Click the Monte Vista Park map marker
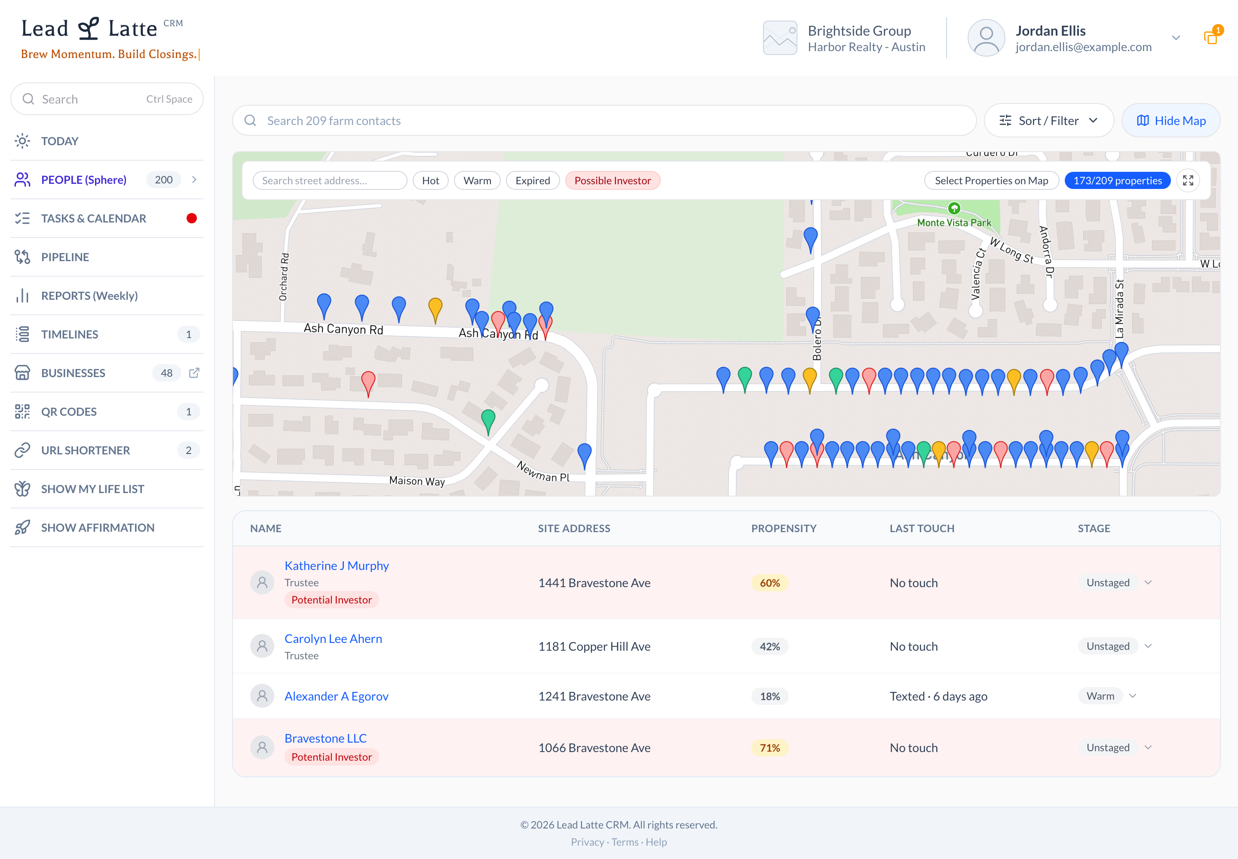1238x859 pixels. (954, 208)
